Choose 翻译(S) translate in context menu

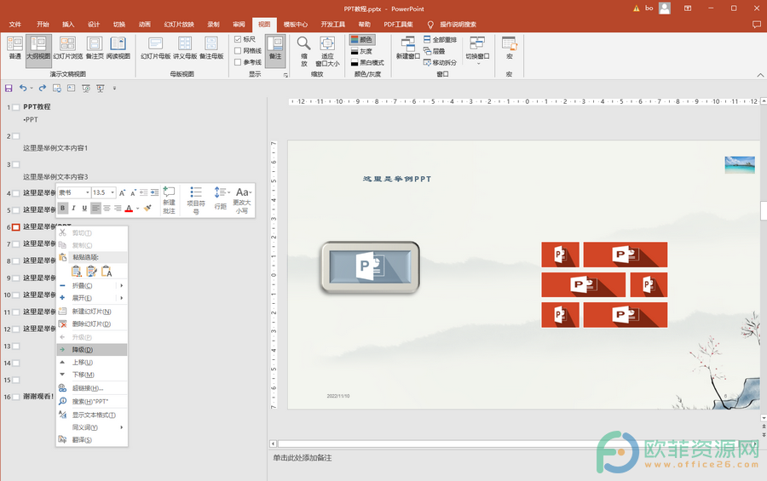click(92, 440)
